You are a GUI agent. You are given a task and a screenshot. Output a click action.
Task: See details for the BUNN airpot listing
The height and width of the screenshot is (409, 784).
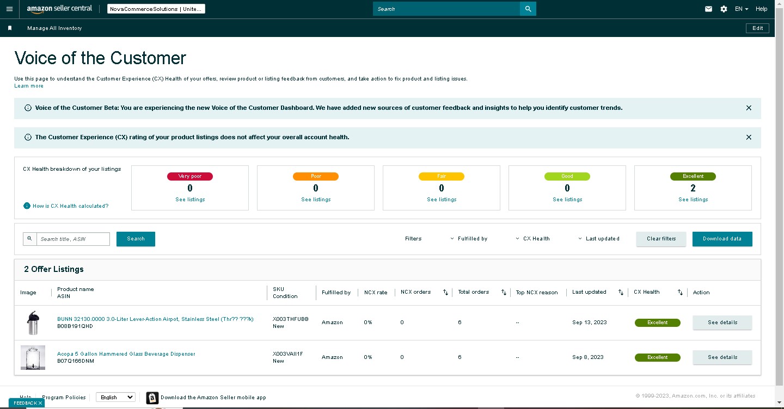[722, 323]
